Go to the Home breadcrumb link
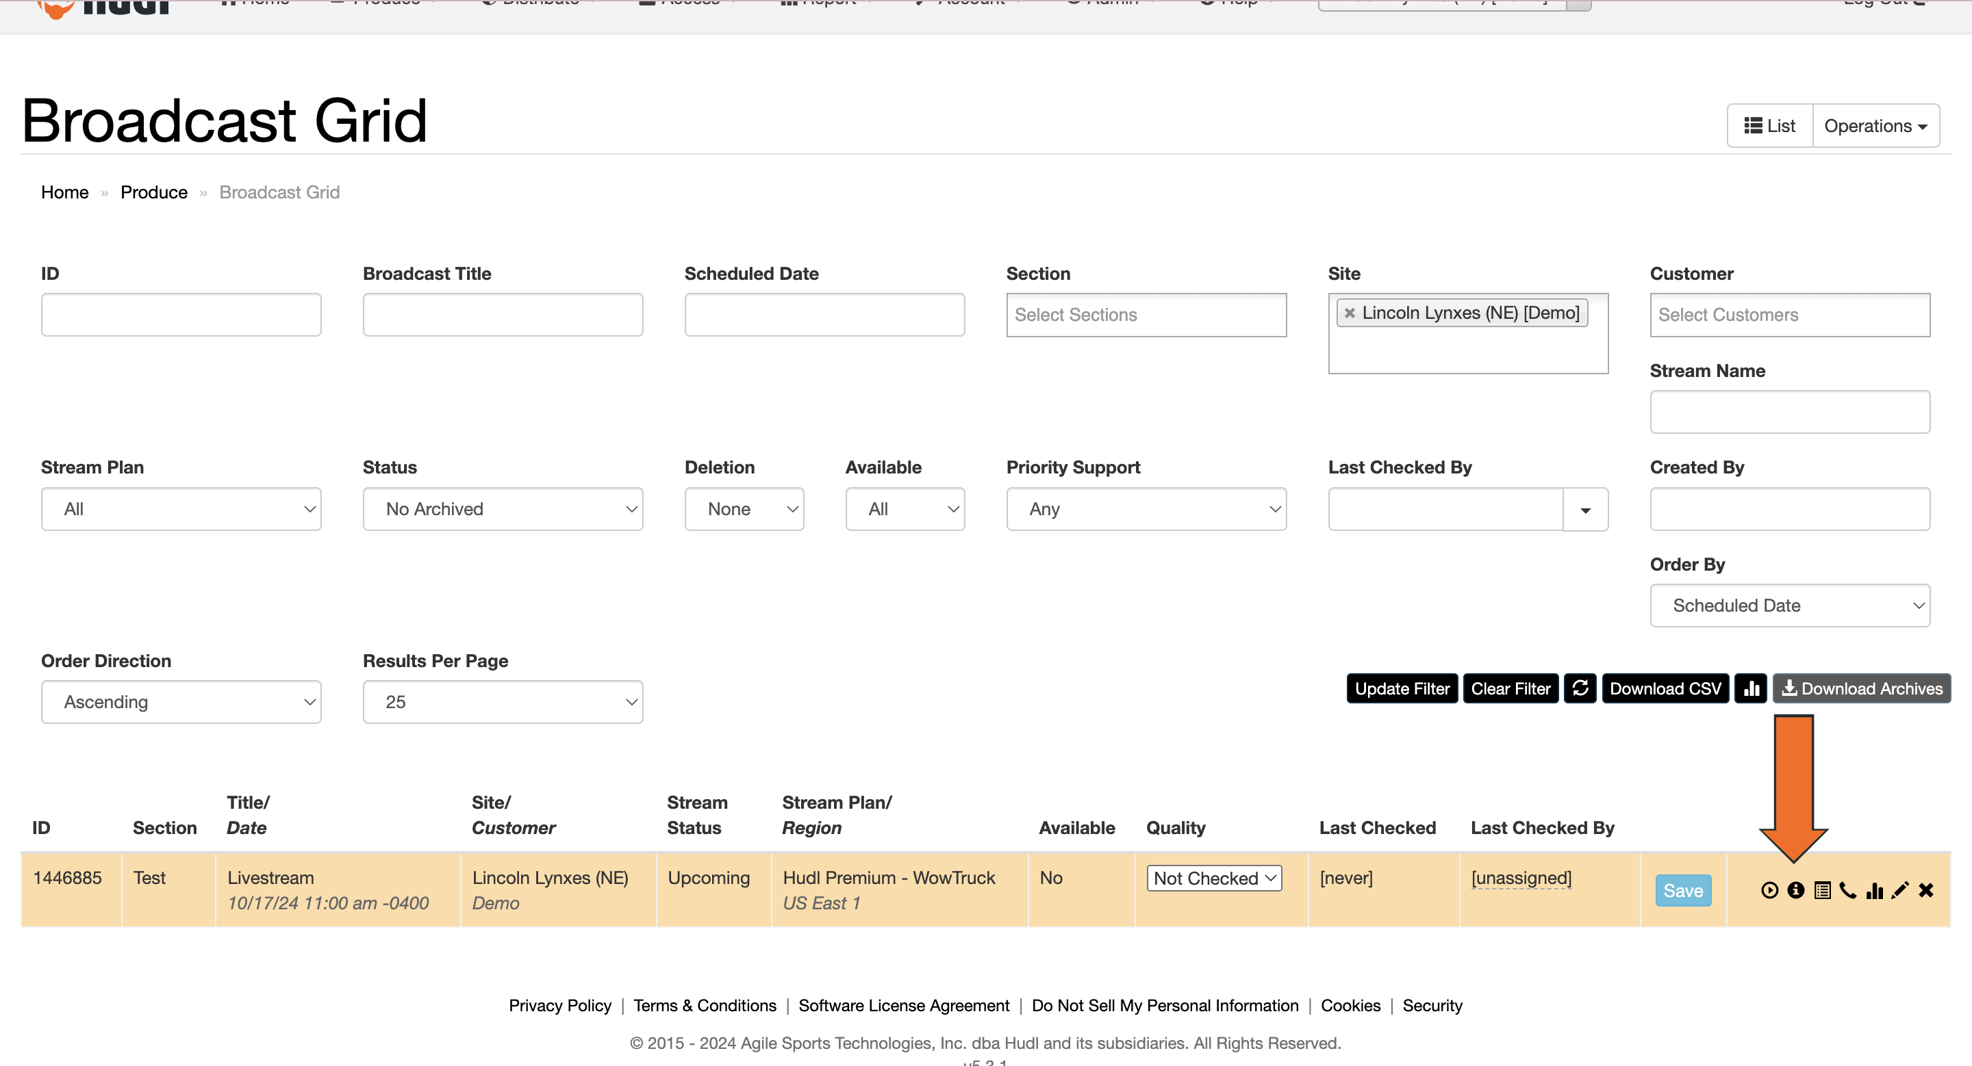This screenshot has width=1972, height=1066. click(65, 192)
